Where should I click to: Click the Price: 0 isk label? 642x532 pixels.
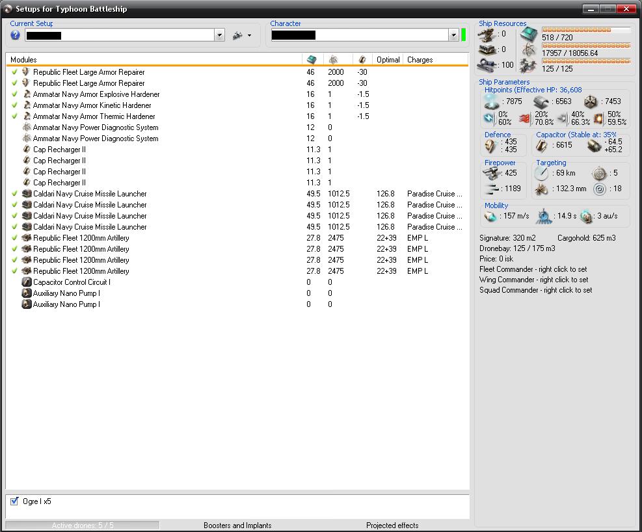click(496, 259)
